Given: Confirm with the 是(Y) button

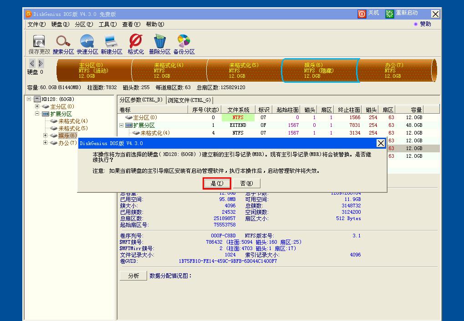Looking at the screenshot, I should click(x=217, y=184).
